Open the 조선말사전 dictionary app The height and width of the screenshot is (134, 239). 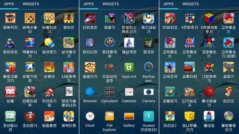pos(10,116)
